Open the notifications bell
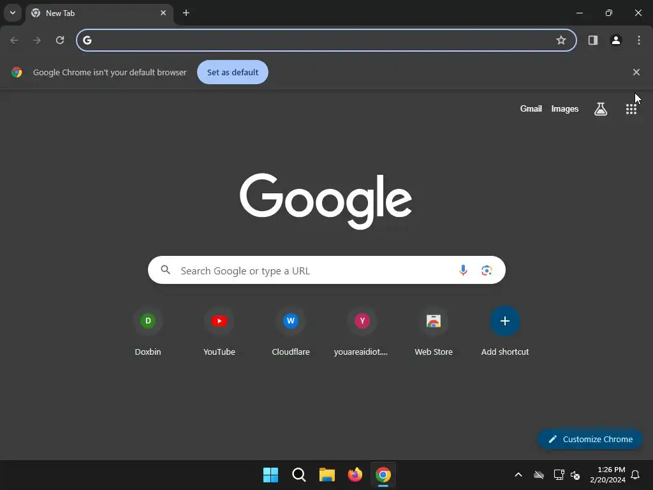Screen dimensions: 653x490 click(x=636, y=475)
